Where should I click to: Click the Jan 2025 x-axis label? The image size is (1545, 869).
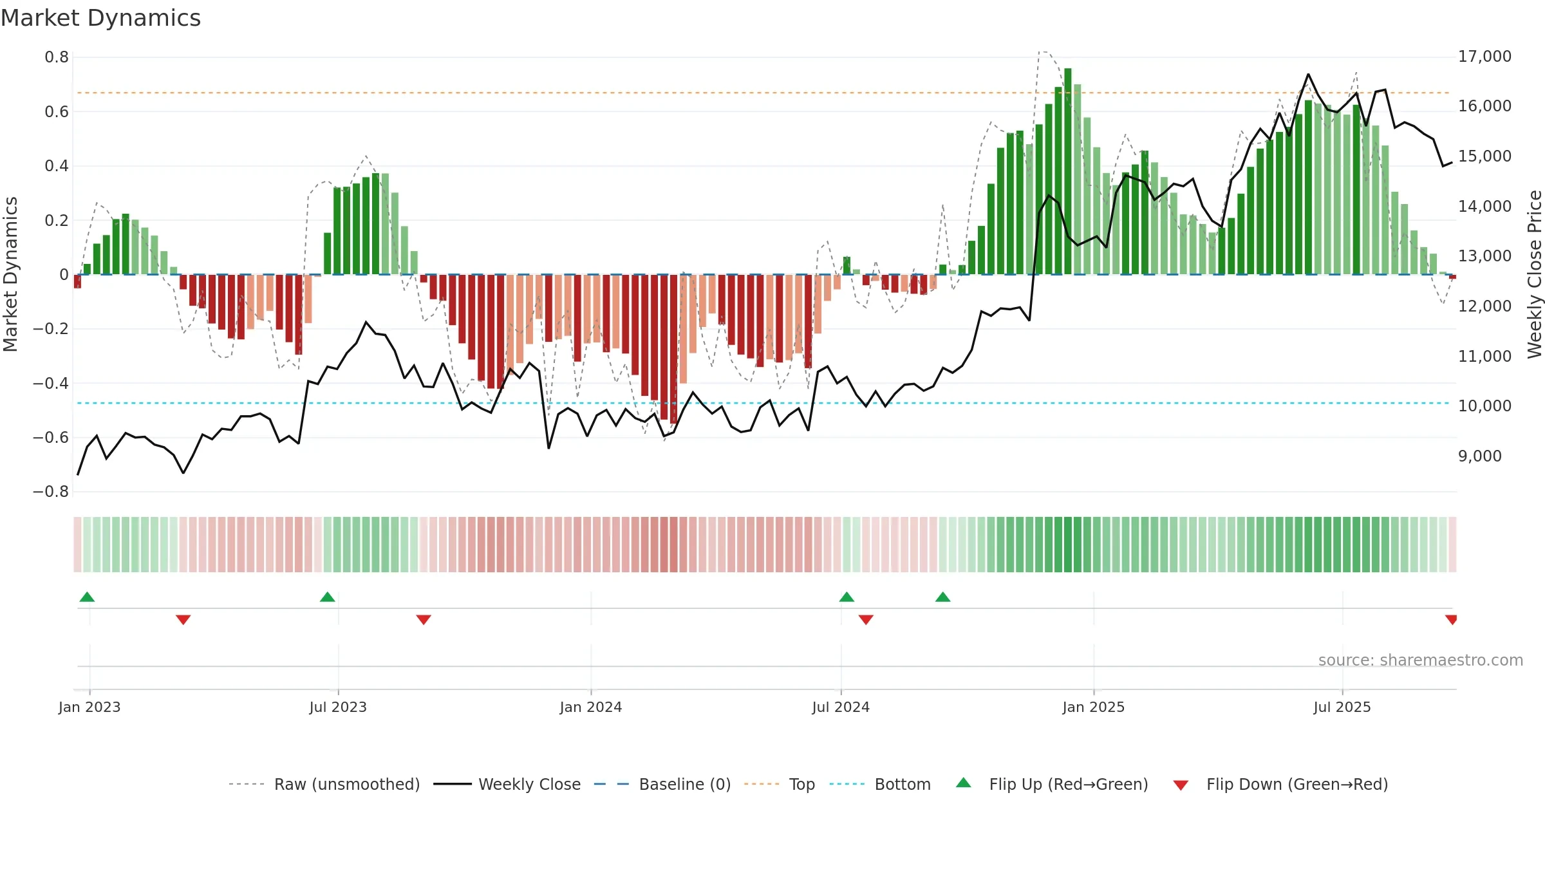pyautogui.click(x=1094, y=707)
